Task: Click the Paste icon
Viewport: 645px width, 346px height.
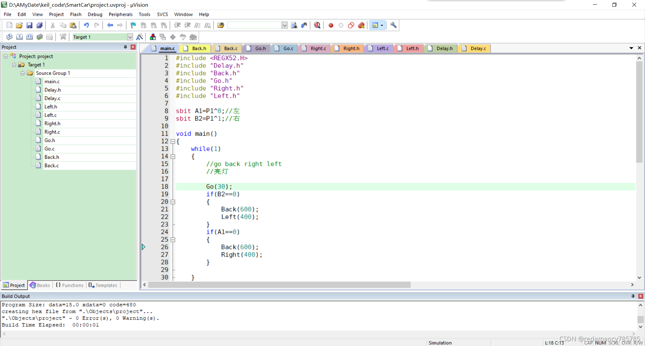Action: pos(73,25)
